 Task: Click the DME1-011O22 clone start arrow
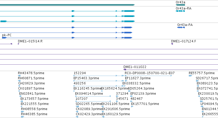(125, 70)
